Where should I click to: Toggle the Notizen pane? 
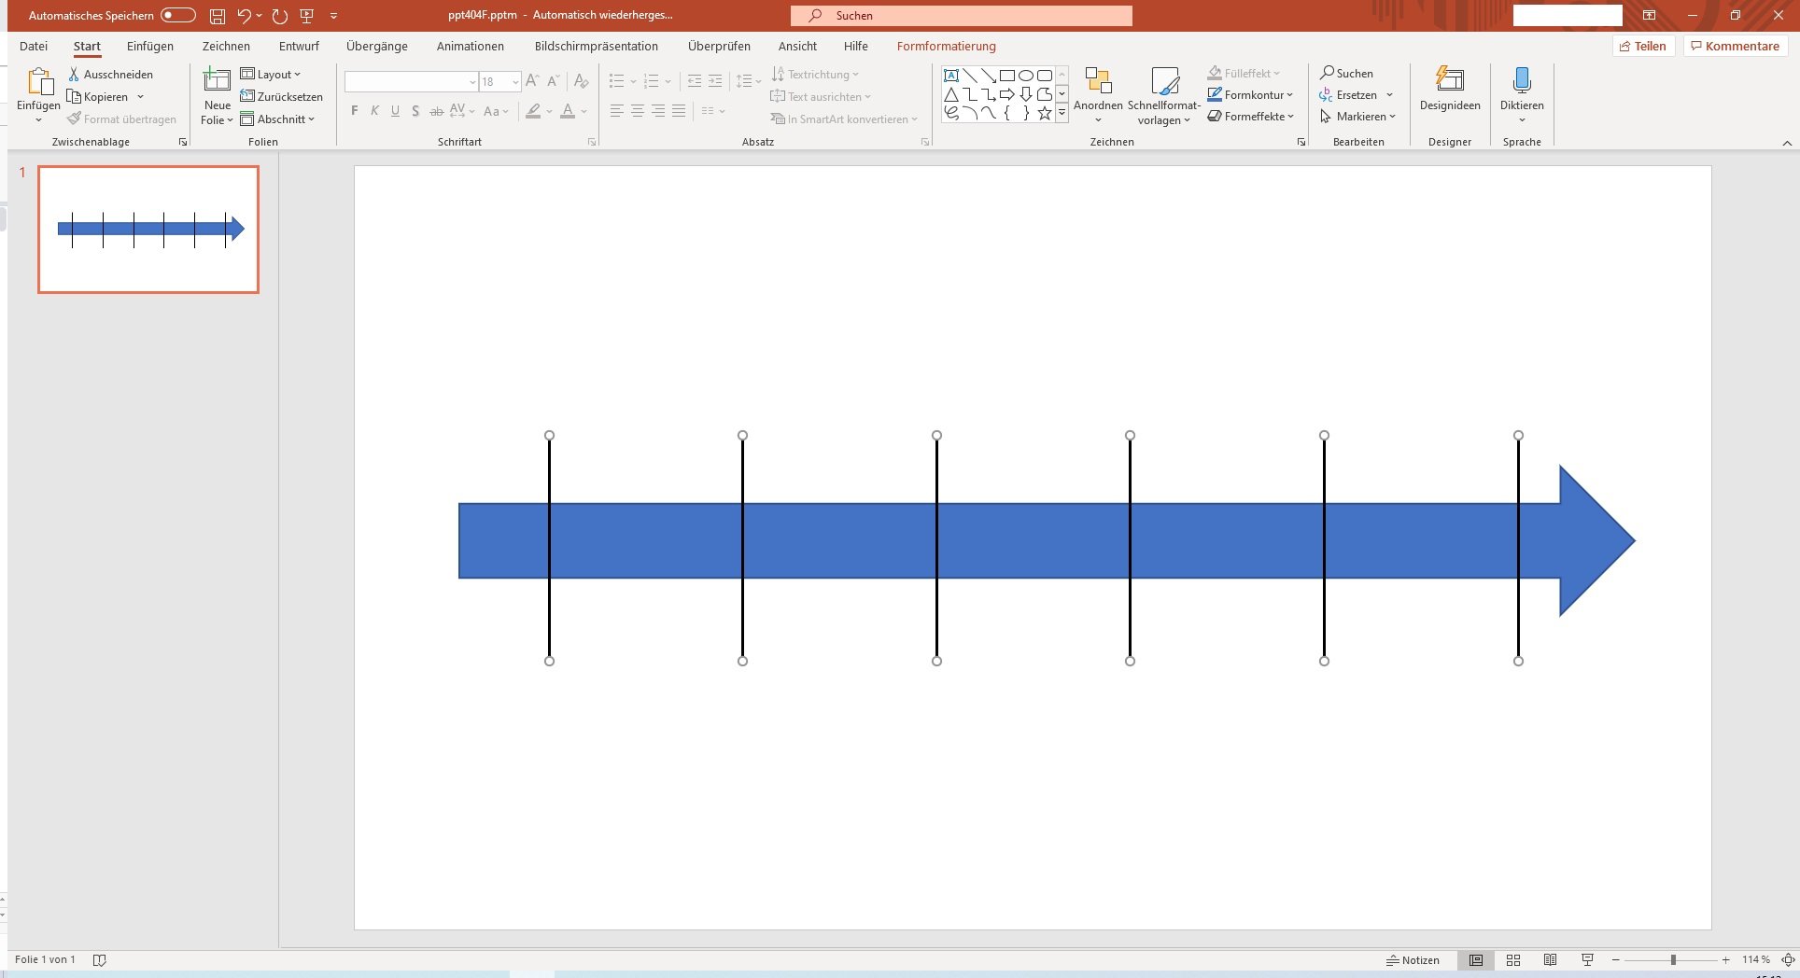coord(1413,959)
